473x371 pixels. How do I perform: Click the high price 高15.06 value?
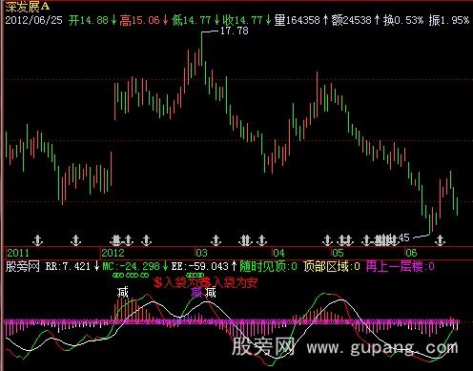click(139, 20)
